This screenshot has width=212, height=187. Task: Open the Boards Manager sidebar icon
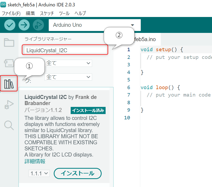[9, 63]
